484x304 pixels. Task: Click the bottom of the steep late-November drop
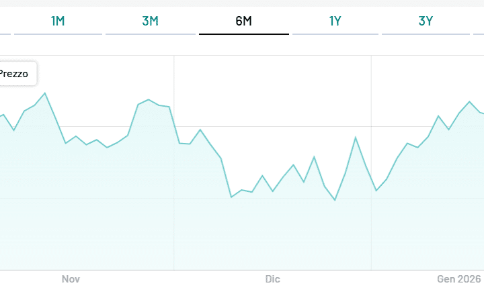(179, 143)
